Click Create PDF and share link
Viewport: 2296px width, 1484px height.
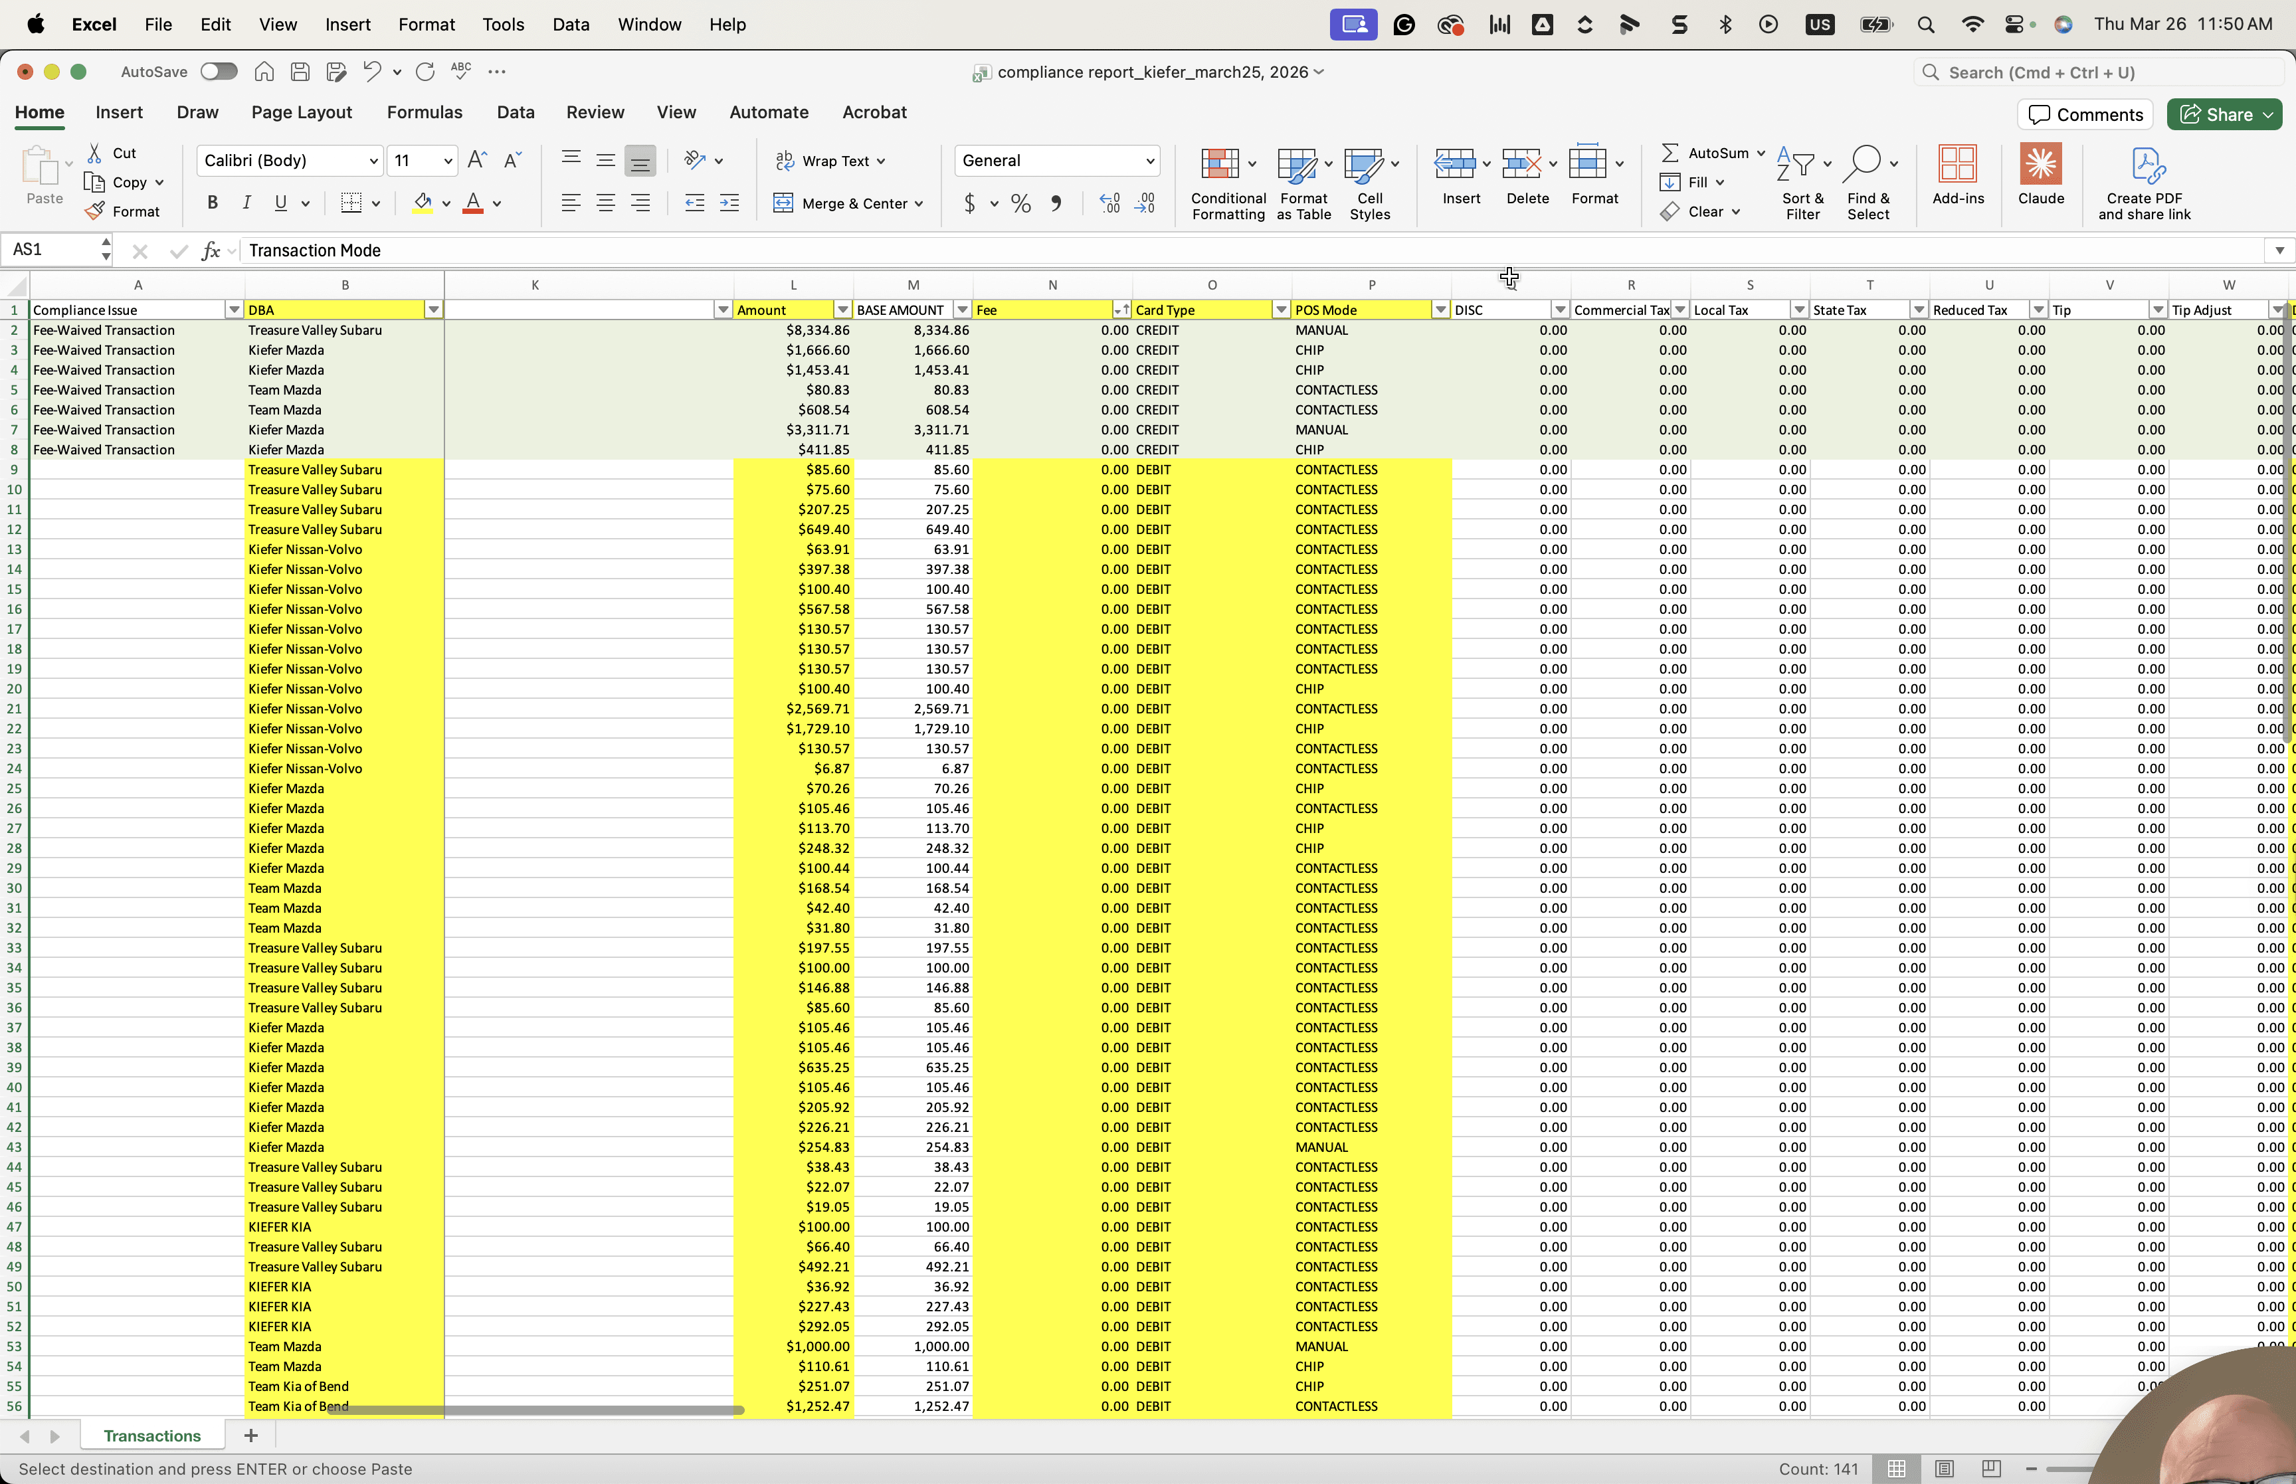pos(2145,183)
